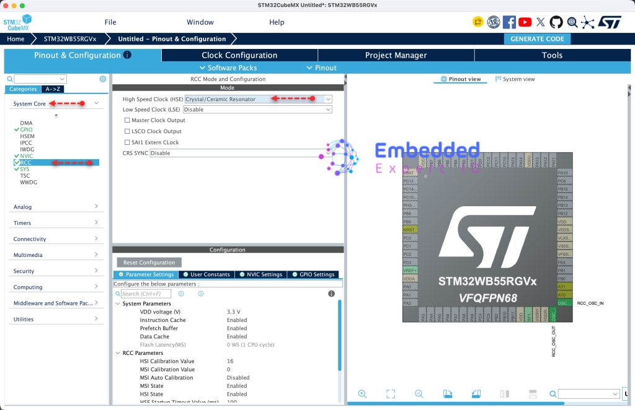Click the ST logo at top right
Screen dimensions: 635x410
pos(610,22)
